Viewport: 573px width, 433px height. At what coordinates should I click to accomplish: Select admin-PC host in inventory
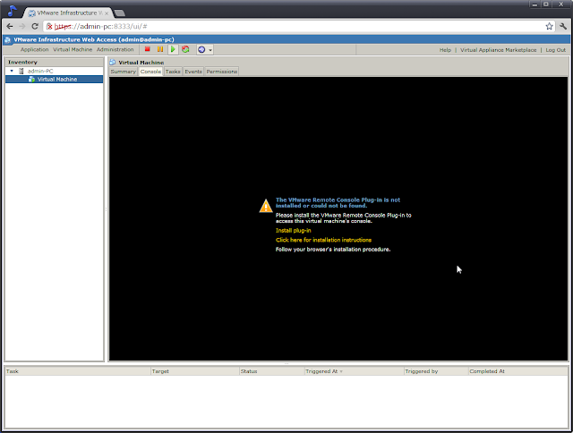pos(40,71)
